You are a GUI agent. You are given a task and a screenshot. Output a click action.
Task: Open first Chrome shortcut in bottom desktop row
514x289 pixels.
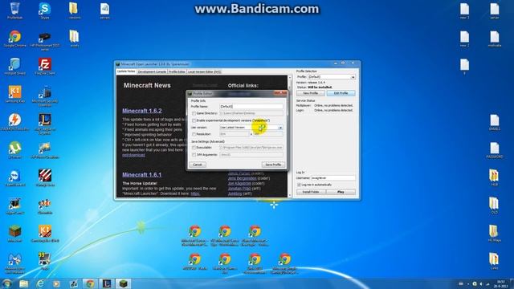point(194,235)
